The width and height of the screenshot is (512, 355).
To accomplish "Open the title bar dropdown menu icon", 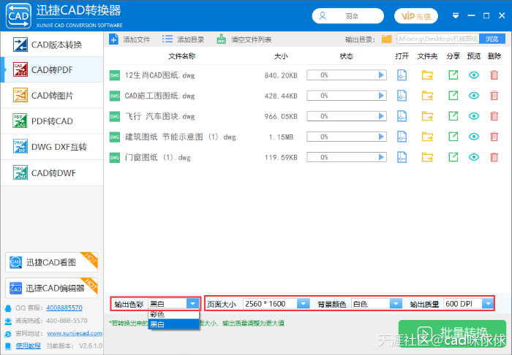I will (456, 15).
